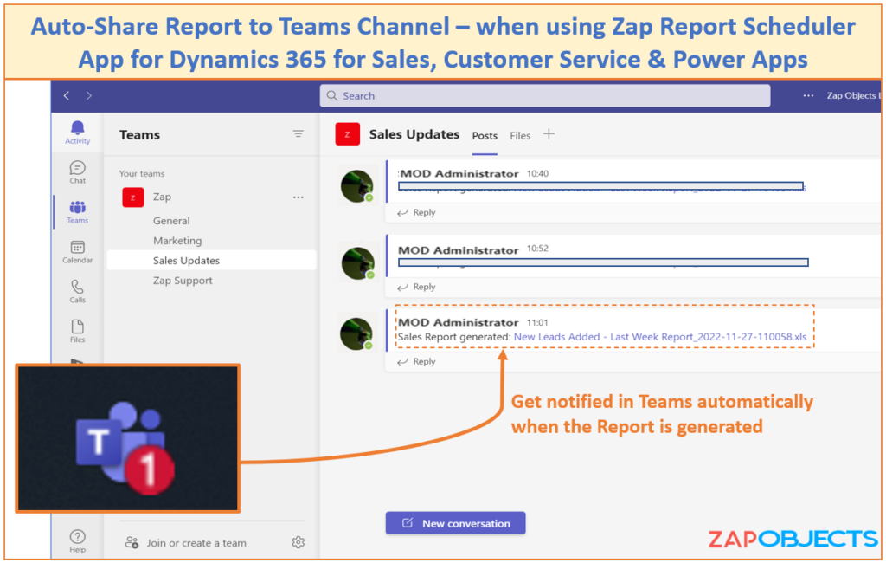Select the Zap Support channel

pyautogui.click(x=183, y=281)
